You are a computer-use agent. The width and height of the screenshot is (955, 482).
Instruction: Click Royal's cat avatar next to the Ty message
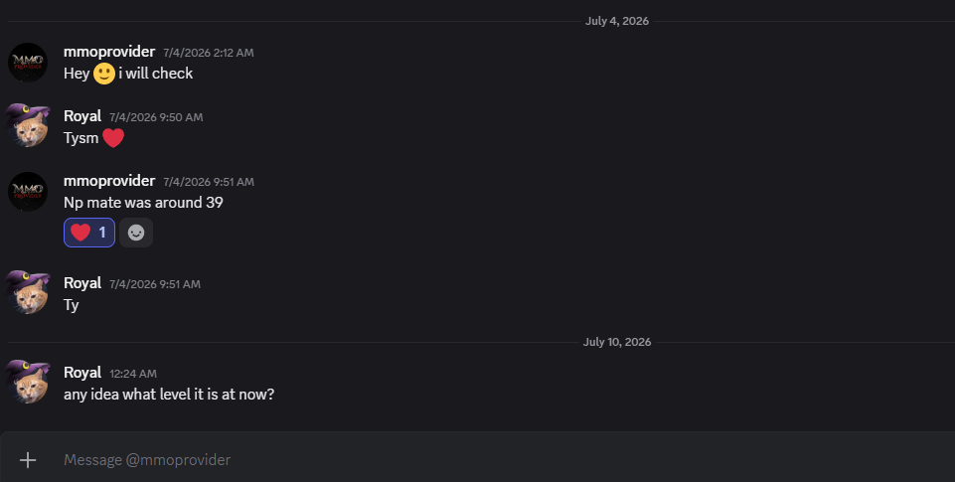(28, 293)
